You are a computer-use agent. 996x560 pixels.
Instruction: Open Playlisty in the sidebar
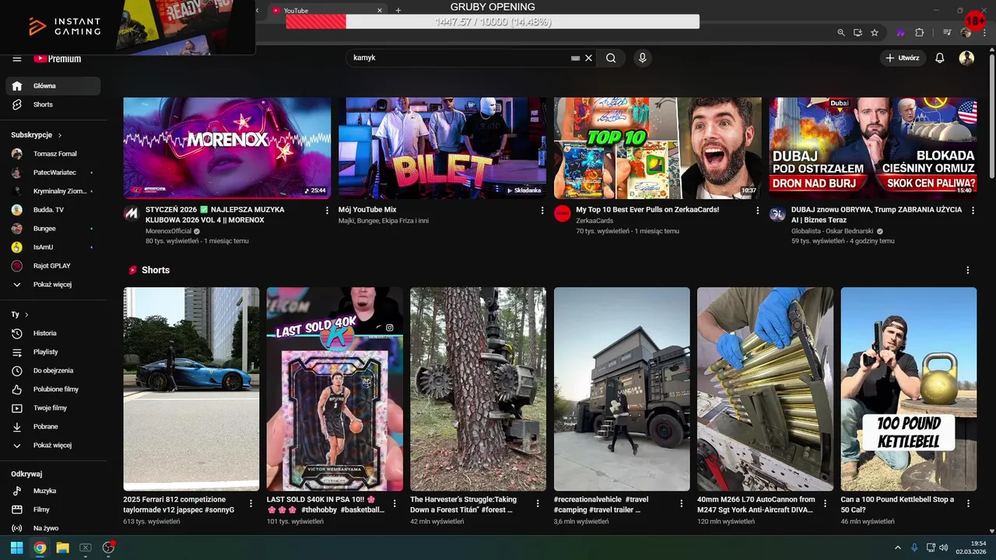pos(53,352)
